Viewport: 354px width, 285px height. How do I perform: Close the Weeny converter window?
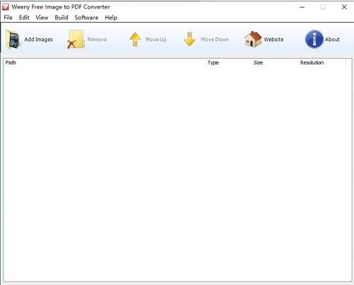(x=344, y=7)
